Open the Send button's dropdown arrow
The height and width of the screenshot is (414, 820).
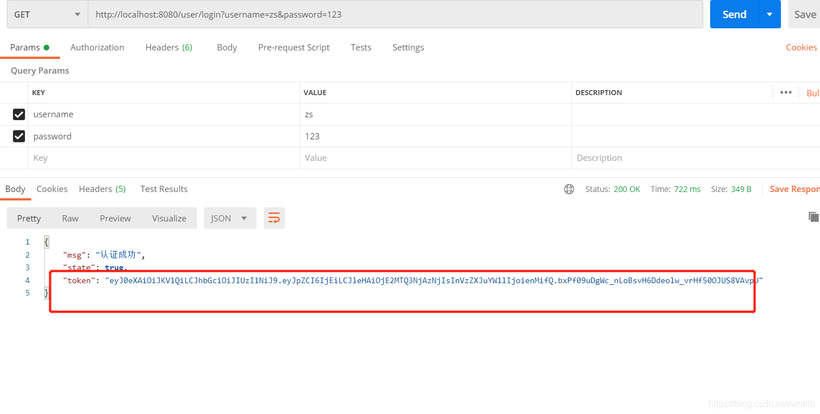coord(770,14)
